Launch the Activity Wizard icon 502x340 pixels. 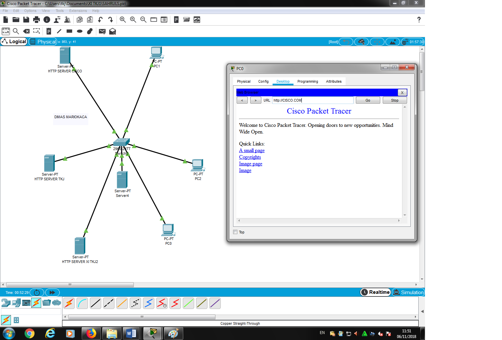coord(57,20)
